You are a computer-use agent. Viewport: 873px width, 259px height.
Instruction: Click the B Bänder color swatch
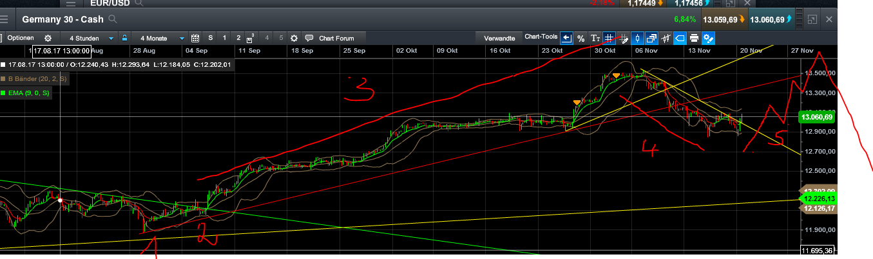[x=3, y=78]
